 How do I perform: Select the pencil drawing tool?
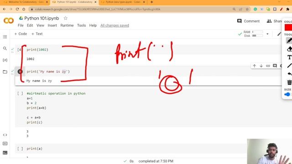point(289,41)
